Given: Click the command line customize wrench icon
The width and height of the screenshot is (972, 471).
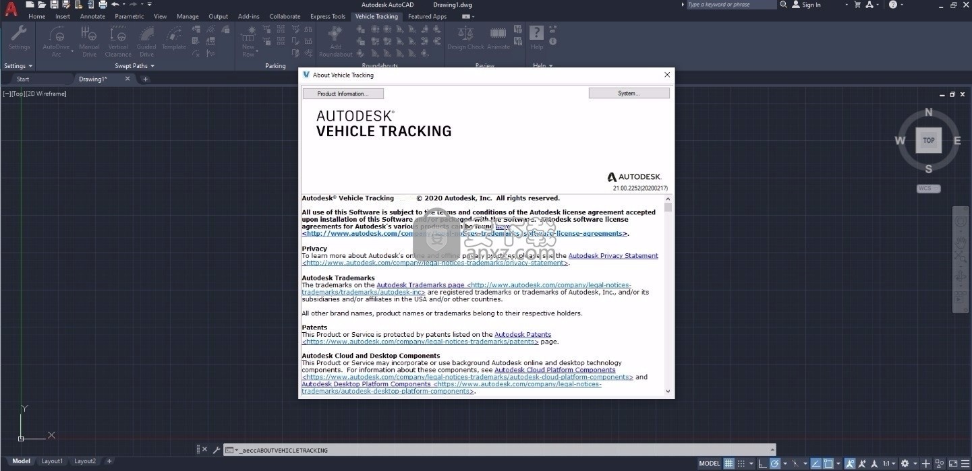Looking at the screenshot, I should pos(217,449).
